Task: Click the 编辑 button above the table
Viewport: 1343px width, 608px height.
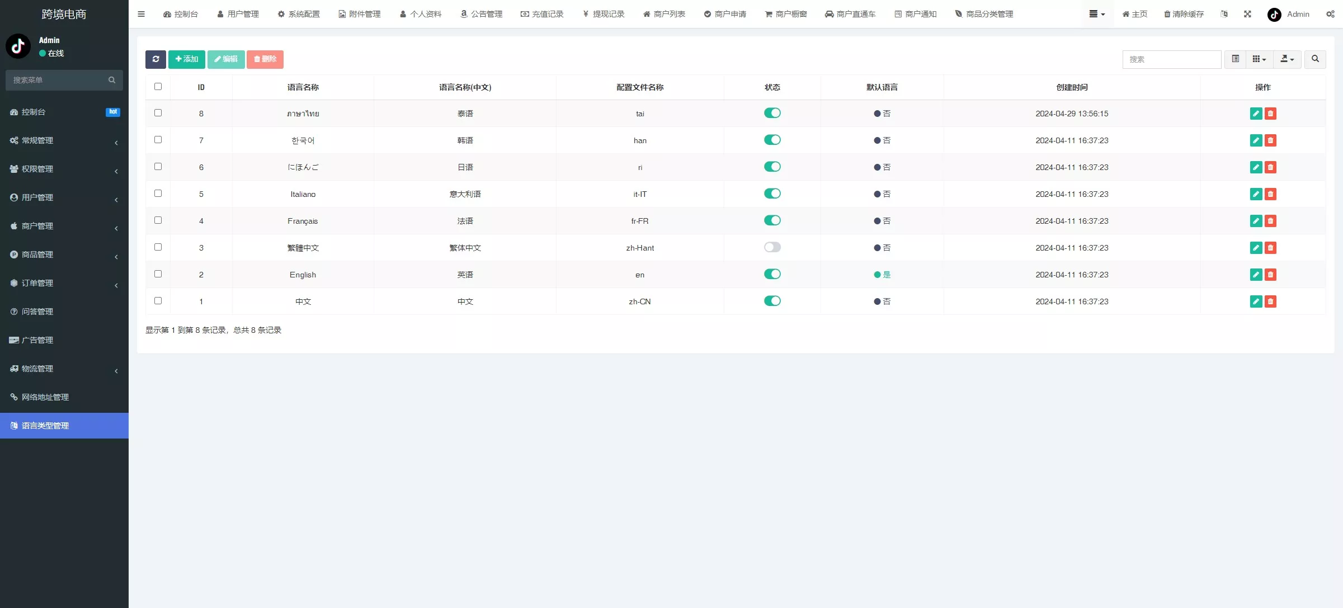Action: pyautogui.click(x=226, y=59)
